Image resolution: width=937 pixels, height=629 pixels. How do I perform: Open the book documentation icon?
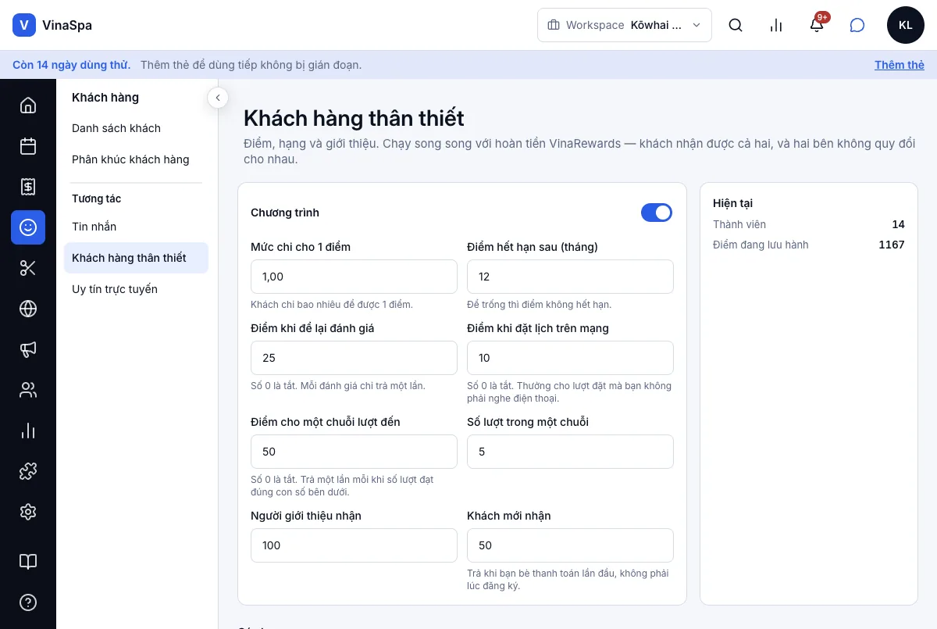(28, 562)
